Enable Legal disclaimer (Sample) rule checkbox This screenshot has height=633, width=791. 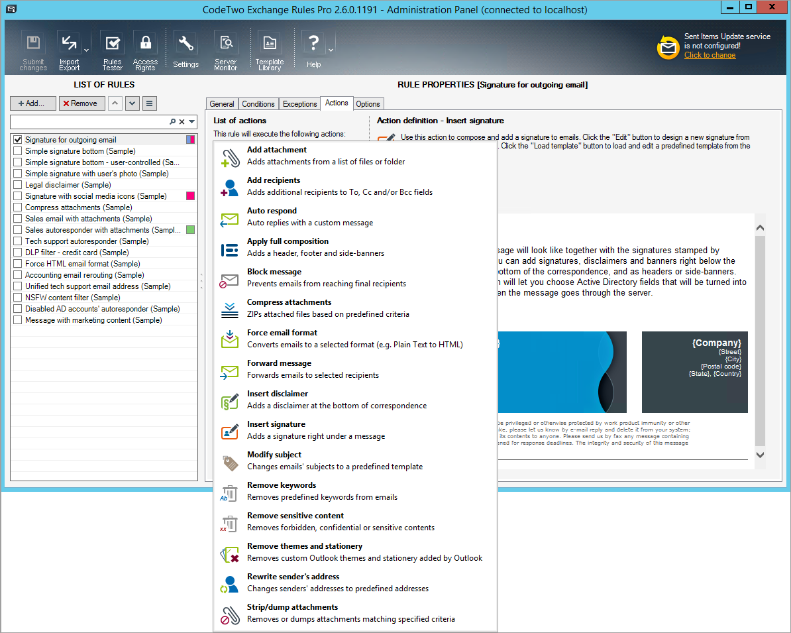18,185
